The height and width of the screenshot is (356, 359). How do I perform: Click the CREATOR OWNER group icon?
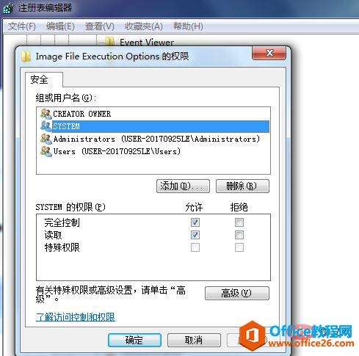(46, 114)
